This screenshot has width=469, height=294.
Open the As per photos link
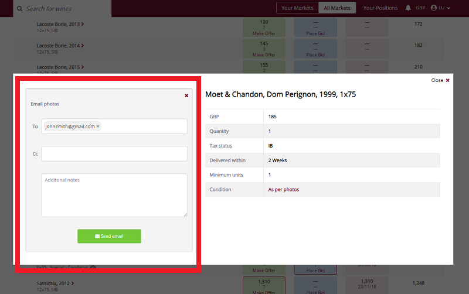[284, 189]
